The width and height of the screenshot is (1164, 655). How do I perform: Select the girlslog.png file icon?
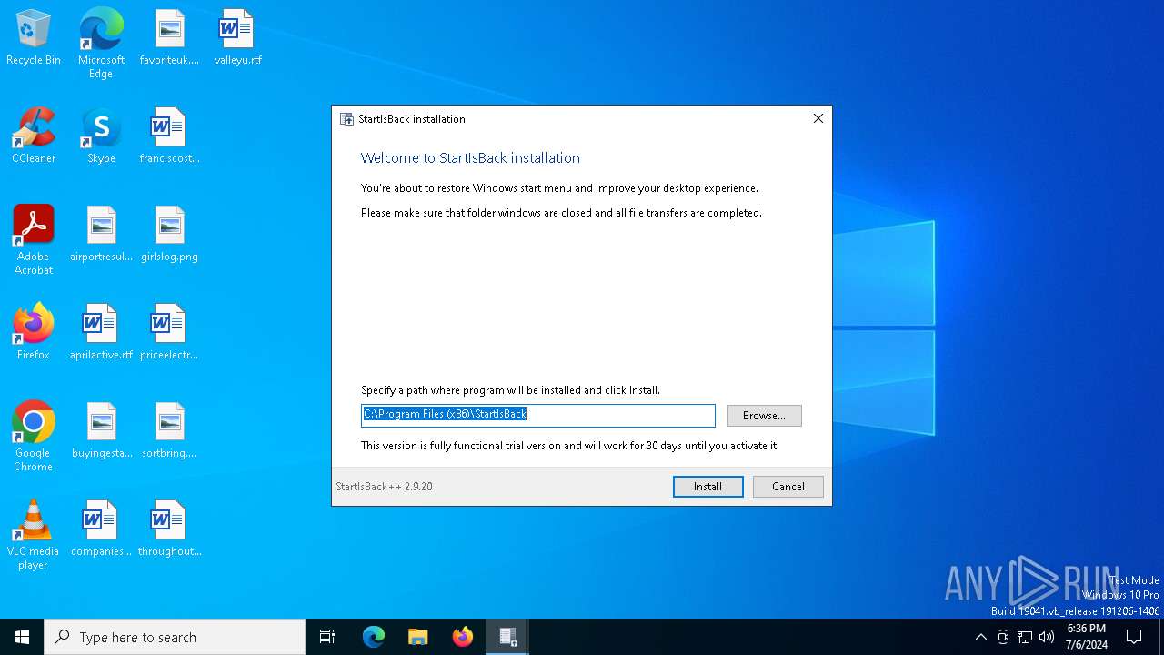[x=169, y=235]
